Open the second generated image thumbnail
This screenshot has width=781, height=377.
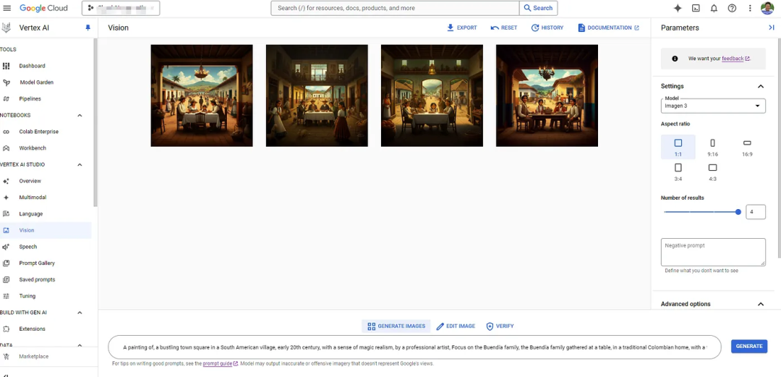[x=317, y=96]
